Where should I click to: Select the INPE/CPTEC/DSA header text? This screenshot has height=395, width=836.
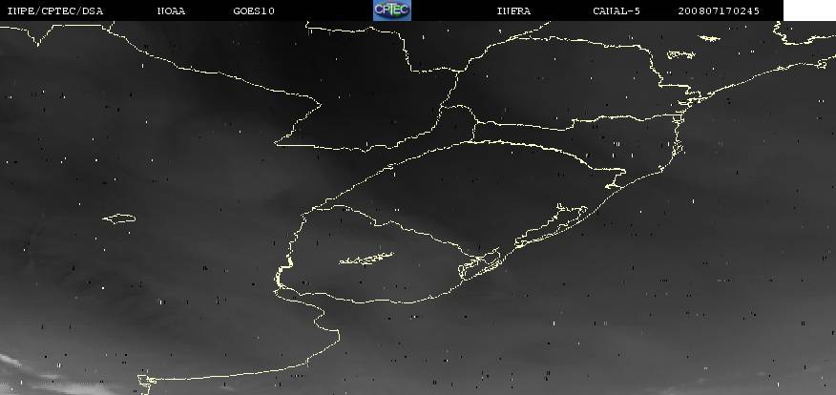[x=55, y=11]
